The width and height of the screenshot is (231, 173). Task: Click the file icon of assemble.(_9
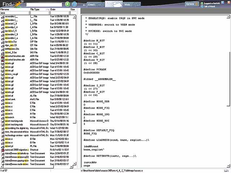pyautogui.click(x=3, y=35)
